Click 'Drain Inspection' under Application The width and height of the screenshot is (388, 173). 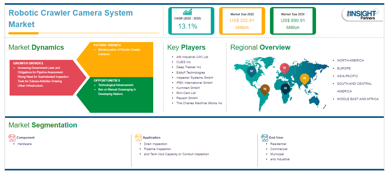coord(155,144)
